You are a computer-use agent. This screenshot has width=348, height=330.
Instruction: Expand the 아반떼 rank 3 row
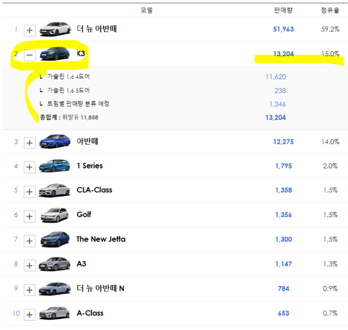point(30,143)
